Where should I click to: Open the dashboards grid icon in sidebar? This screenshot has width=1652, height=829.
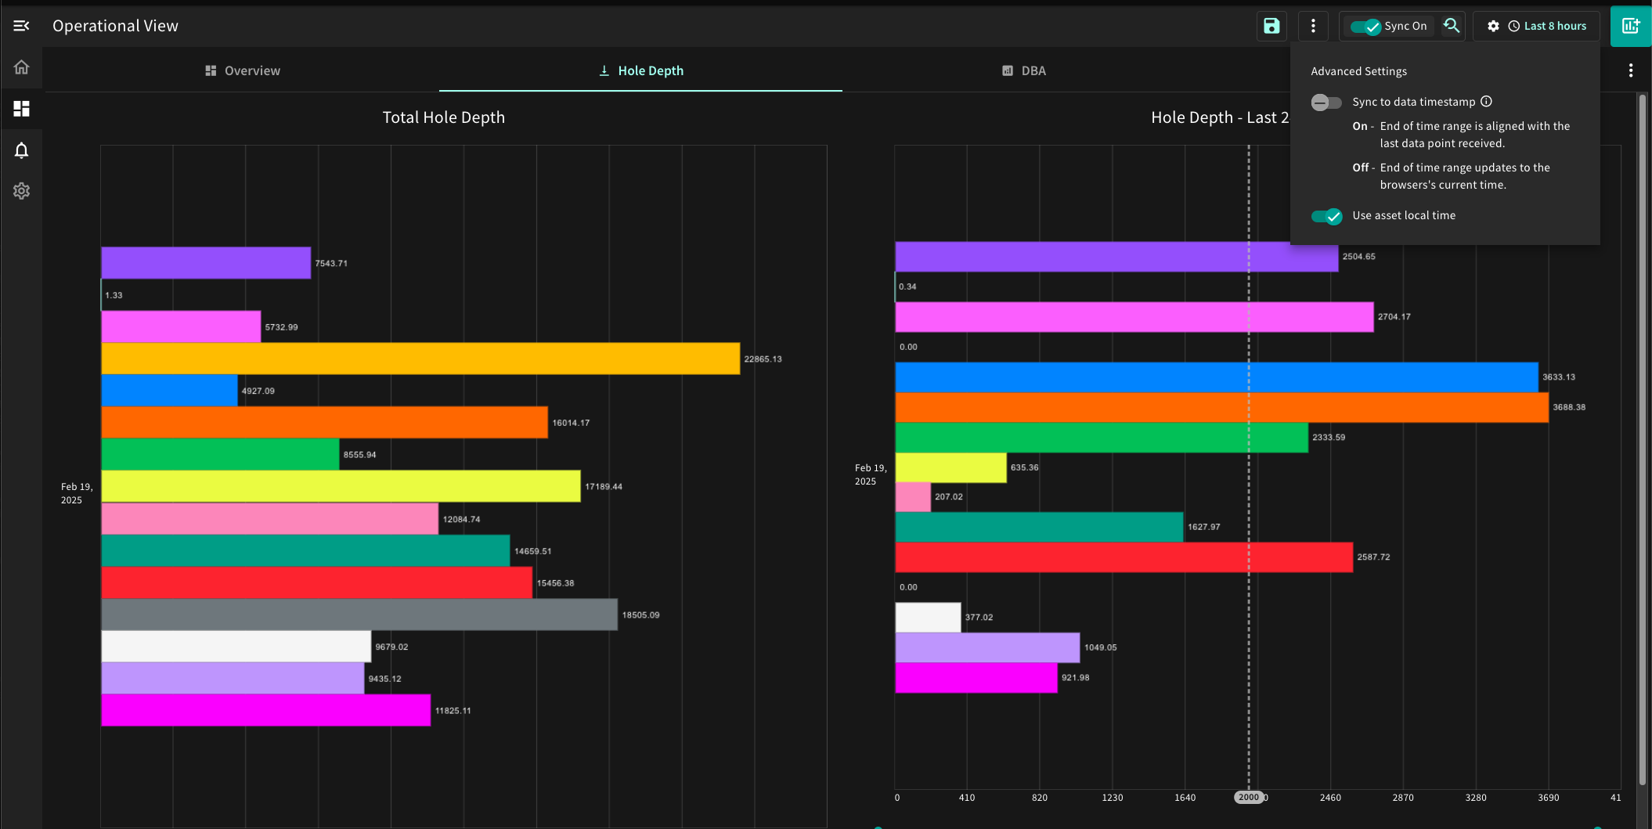[21, 109]
